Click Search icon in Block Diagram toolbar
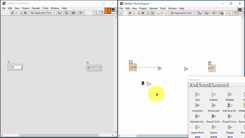 tap(229, 13)
